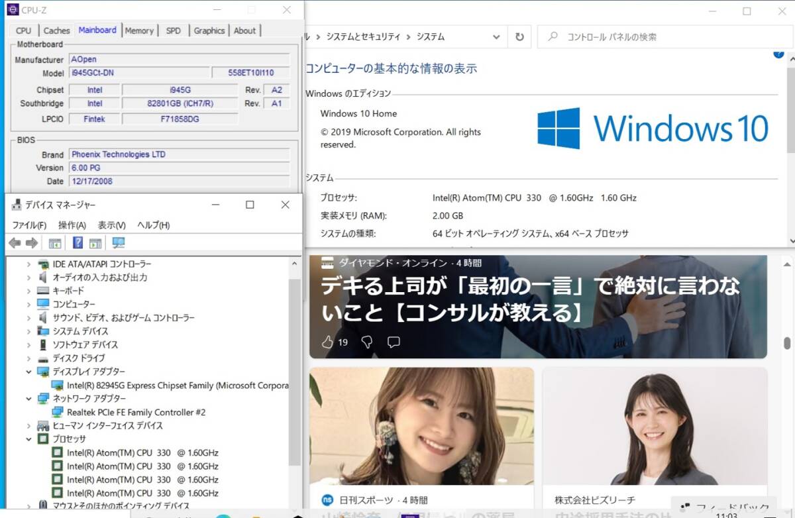The height and width of the screenshot is (518, 795).
Task: Click the i945GCt-DN model value
Action: click(x=138, y=73)
